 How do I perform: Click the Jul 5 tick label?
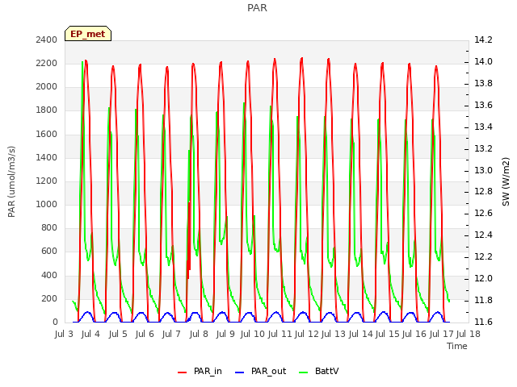coord(118,335)
